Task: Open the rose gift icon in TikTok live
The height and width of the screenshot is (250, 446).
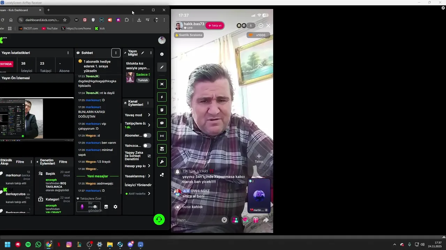Action: point(245,220)
